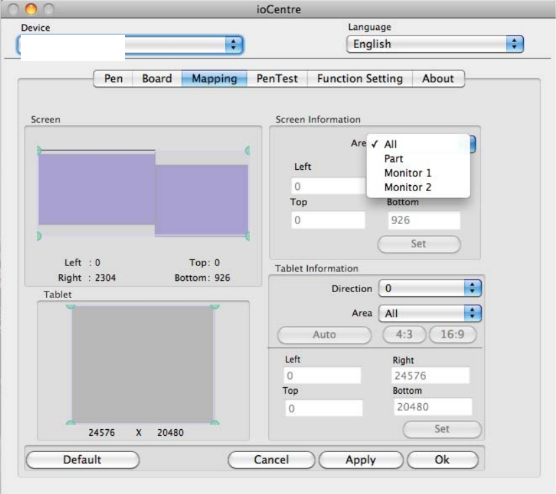Click the bottom-right tablet area handle

tap(215, 422)
